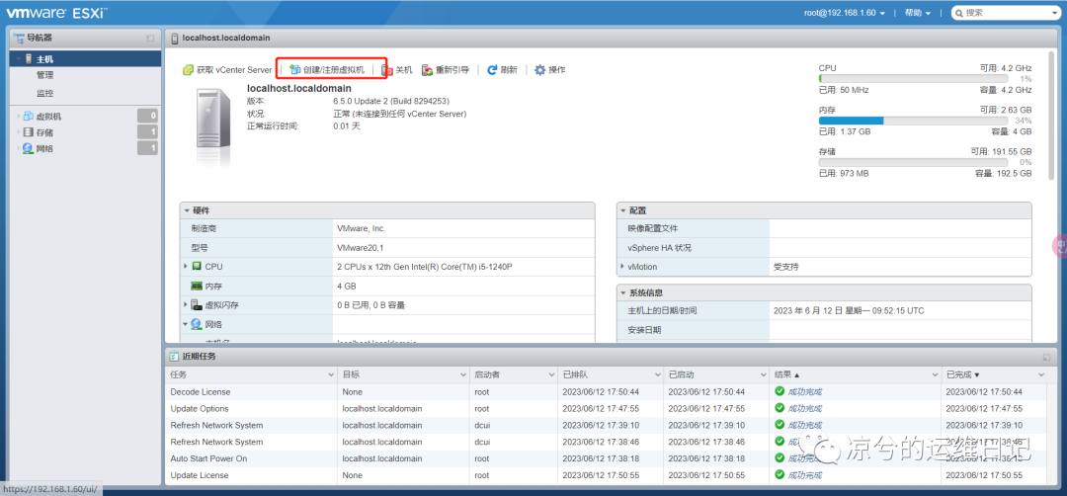This screenshot has width=1067, height=496.
Task: Open the Help (帮助) dropdown menu
Action: pos(917,12)
